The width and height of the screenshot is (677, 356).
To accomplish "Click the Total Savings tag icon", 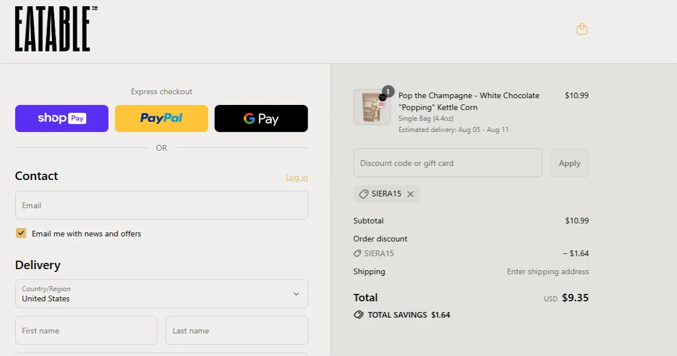I will tap(358, 315).
